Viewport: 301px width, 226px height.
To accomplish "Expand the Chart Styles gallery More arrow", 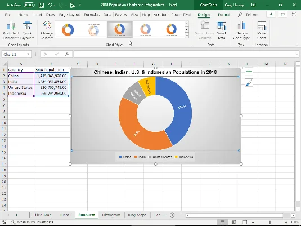I will coord(187,36).
